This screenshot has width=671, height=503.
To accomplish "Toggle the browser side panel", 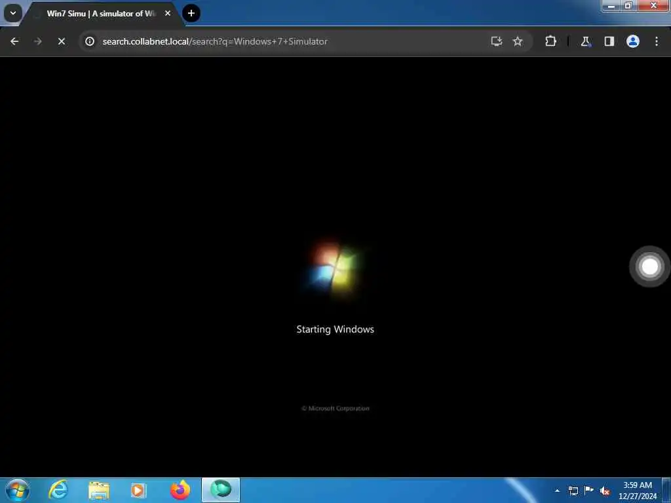I will tap(609, 41).
